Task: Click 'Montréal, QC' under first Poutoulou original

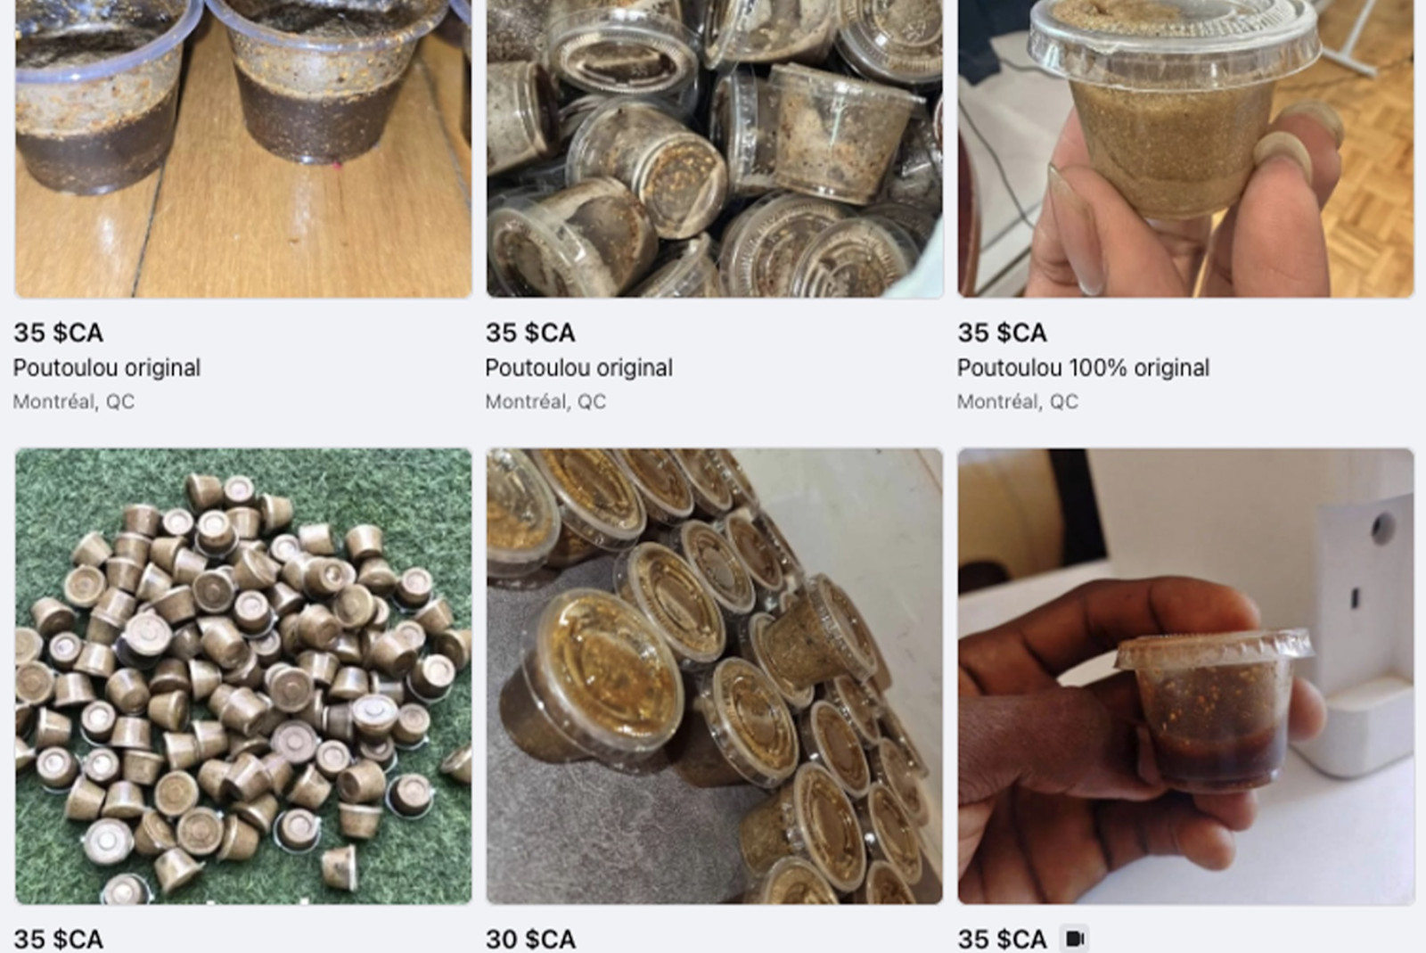Action: [74, 402]
